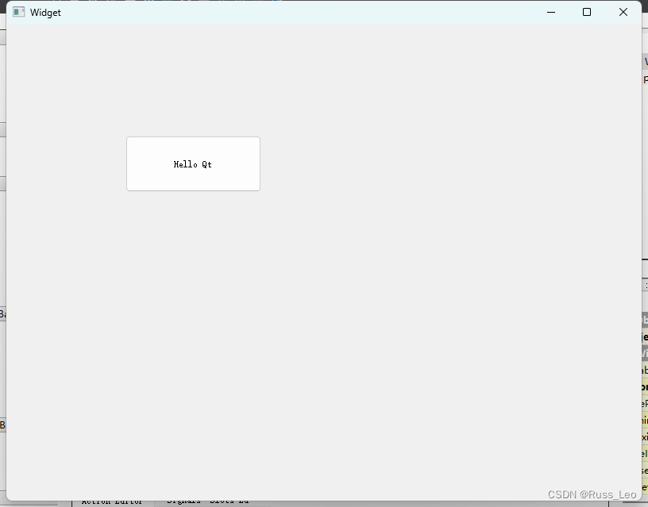Screen dimensions: 648x507
Task: Close the Widget window
Action: point(623,13)
